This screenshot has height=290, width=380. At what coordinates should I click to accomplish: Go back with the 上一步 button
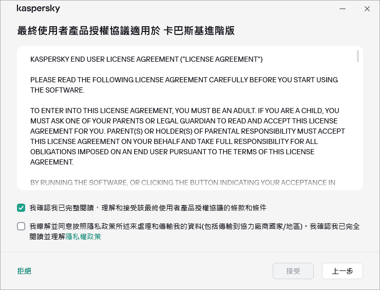[x=342, y=271]
